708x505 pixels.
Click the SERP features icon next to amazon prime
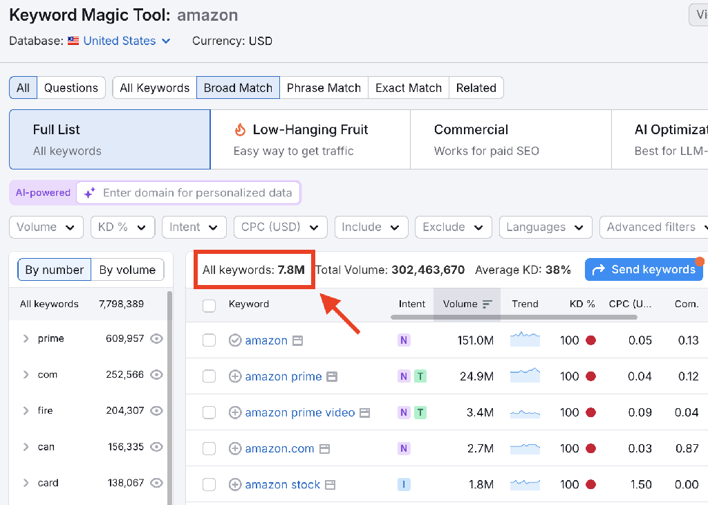332,377
